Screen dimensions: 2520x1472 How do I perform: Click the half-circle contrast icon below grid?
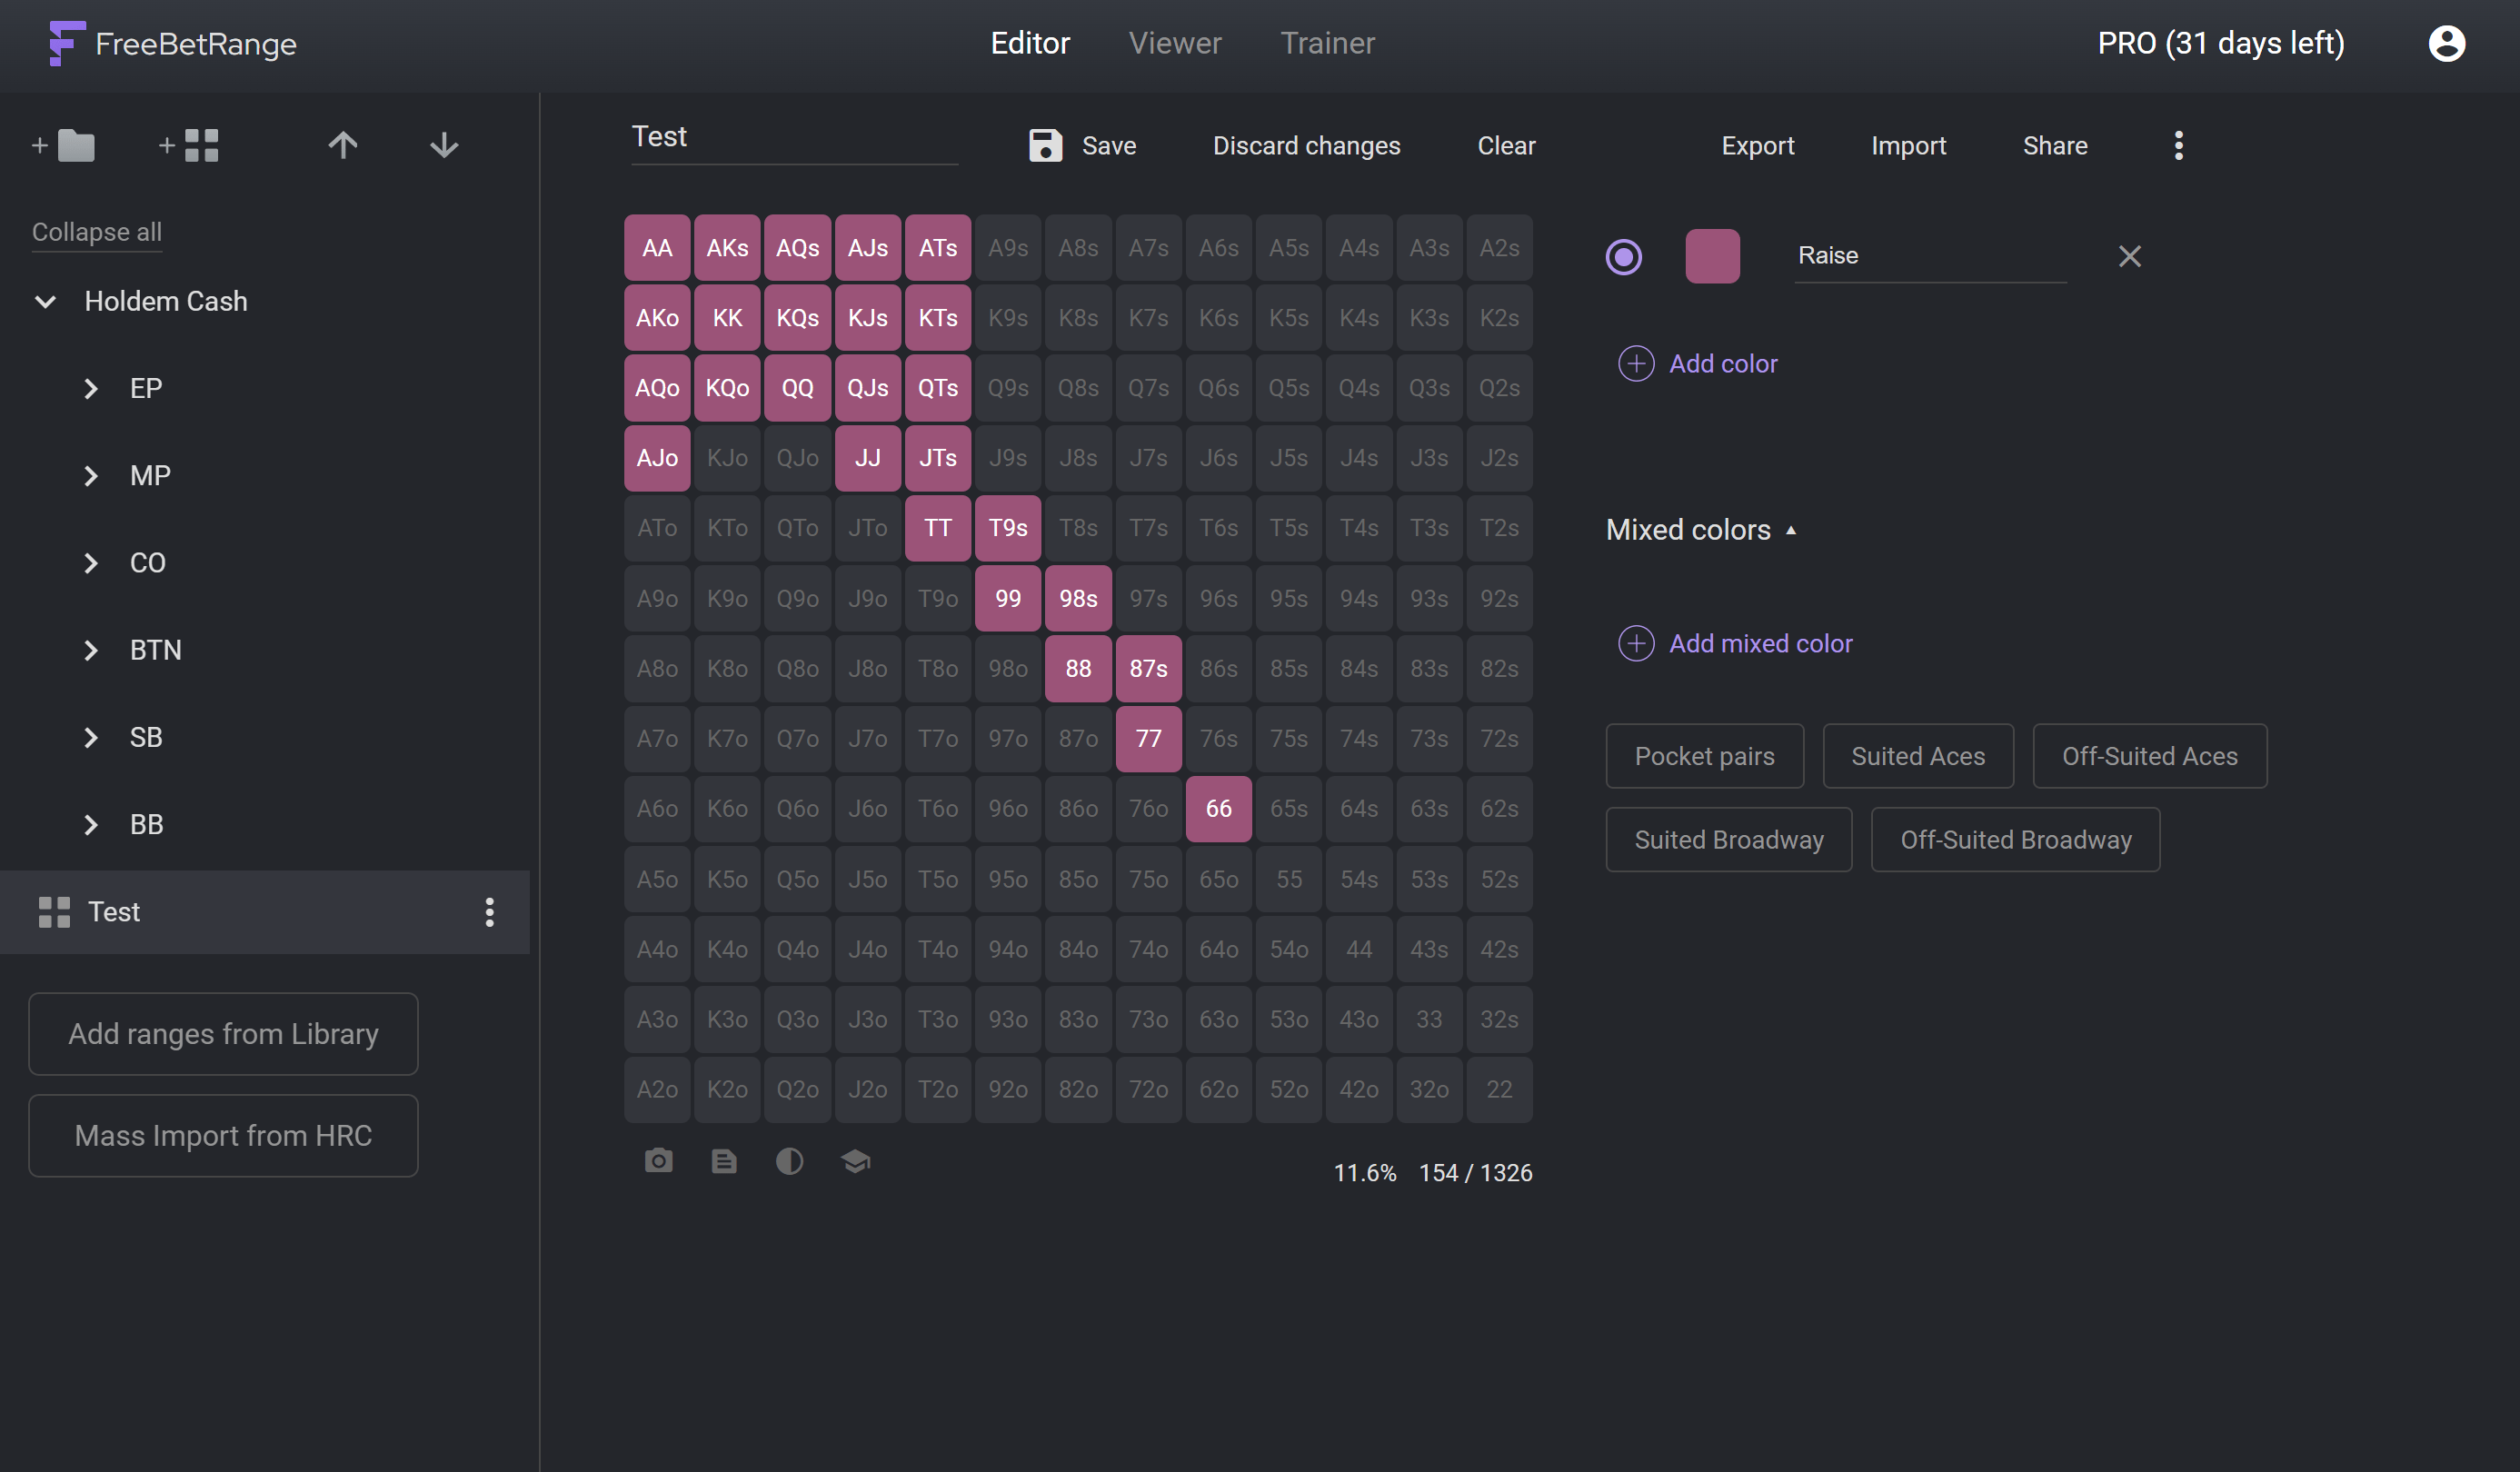coord(789,1161)
